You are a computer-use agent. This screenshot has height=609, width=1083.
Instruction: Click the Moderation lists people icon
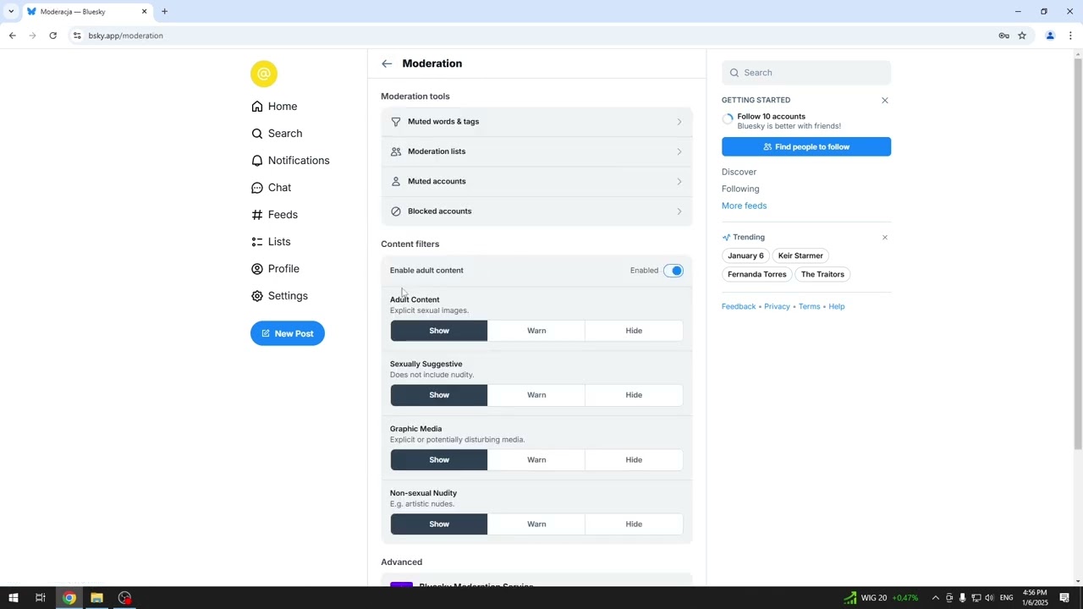pos(395,151)
